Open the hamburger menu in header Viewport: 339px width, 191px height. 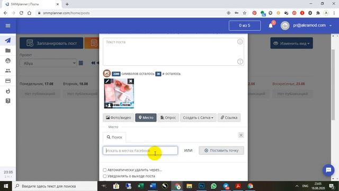[x=8, y=25]
